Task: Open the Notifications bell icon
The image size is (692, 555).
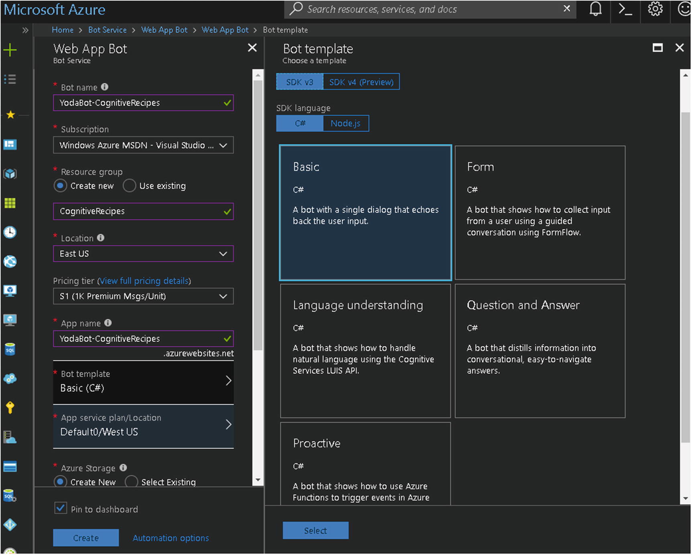Action: pyautogui.click(x=595, y=9)
